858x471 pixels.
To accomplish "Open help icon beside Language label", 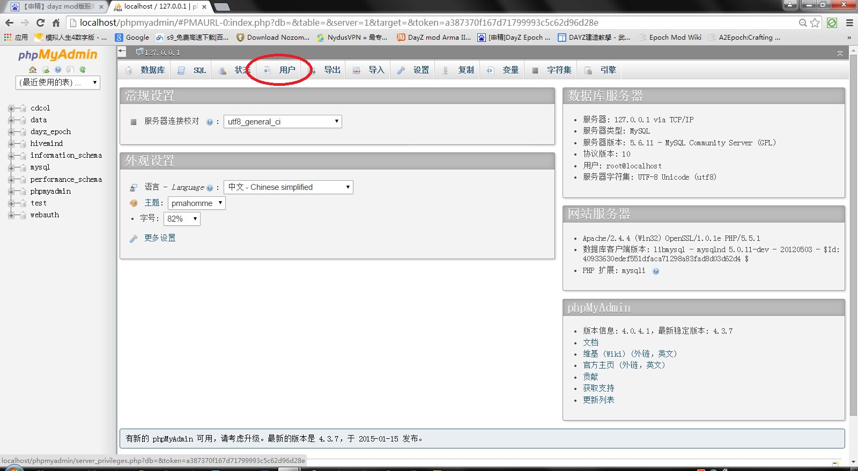I will (210, 188).
